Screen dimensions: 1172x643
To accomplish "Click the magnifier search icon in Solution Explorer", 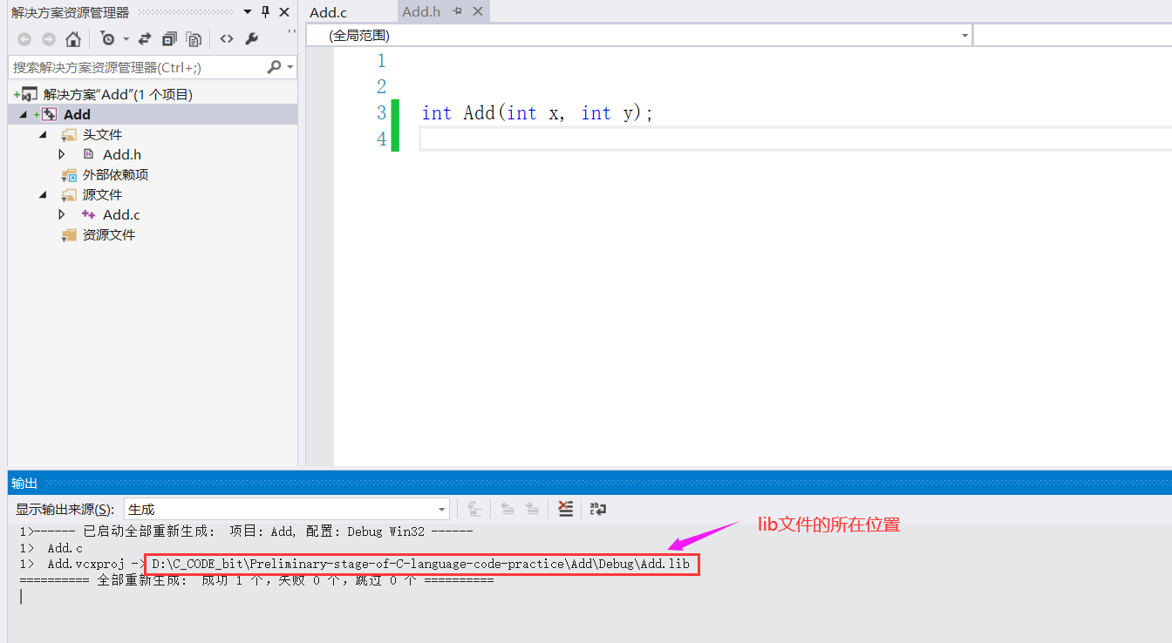I will click(x=274, y=67).
